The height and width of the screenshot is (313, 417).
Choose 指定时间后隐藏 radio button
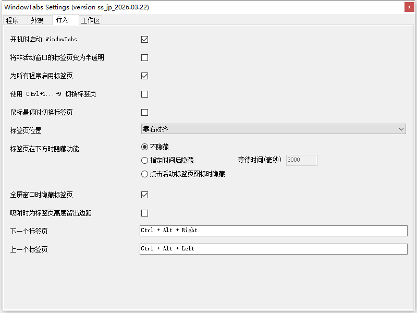point(144,160)
